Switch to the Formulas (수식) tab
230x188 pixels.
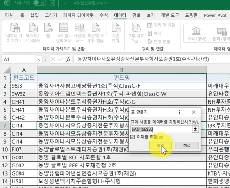(x=104, y=15)
